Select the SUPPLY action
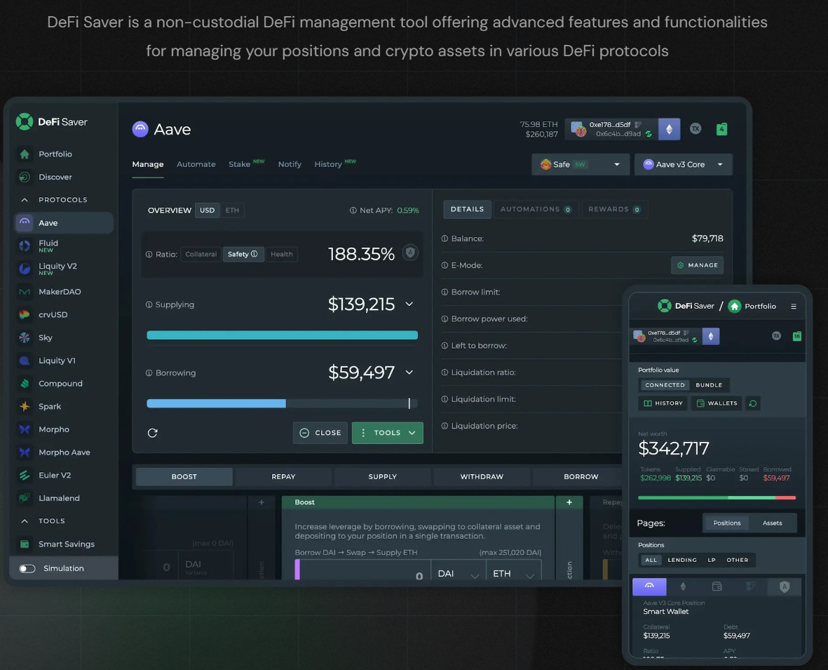828x670 pixels. click(x=382, y=476)
